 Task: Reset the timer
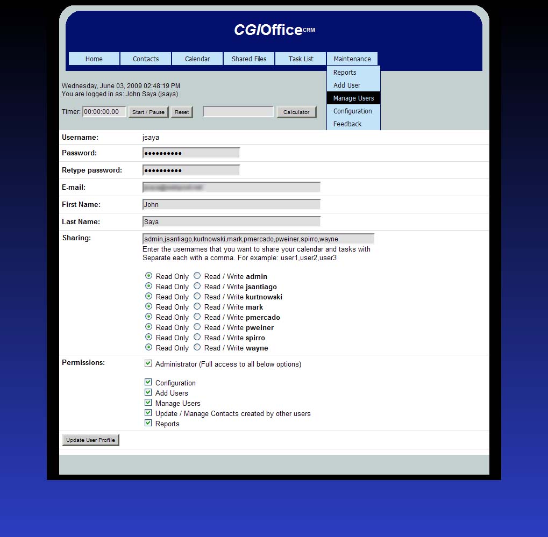pos(182,112)
